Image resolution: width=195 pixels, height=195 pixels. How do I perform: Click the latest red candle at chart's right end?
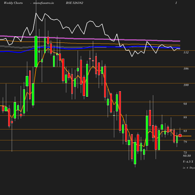(x=180, y=136)
